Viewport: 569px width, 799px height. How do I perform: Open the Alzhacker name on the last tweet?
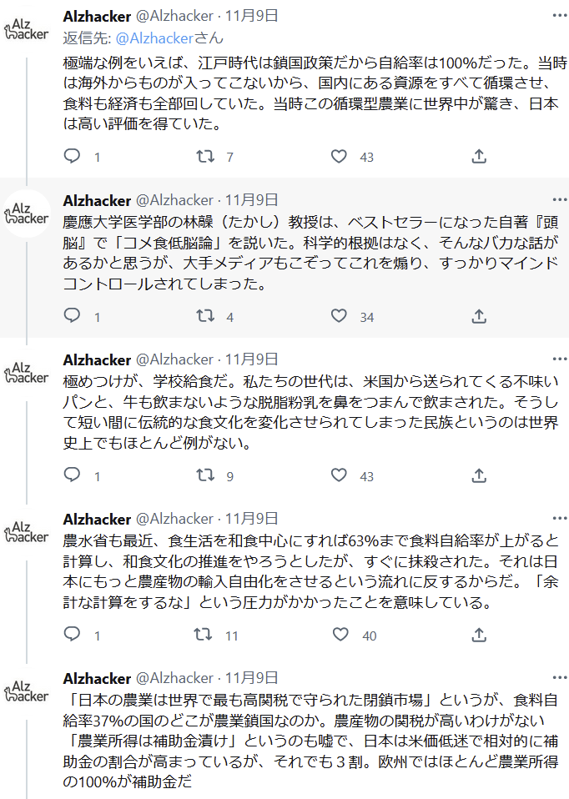click(97, 678)
